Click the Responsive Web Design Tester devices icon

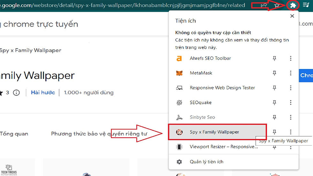179,88
